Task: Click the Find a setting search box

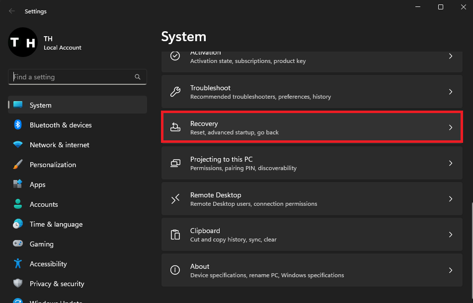Action: pos(72,77)
